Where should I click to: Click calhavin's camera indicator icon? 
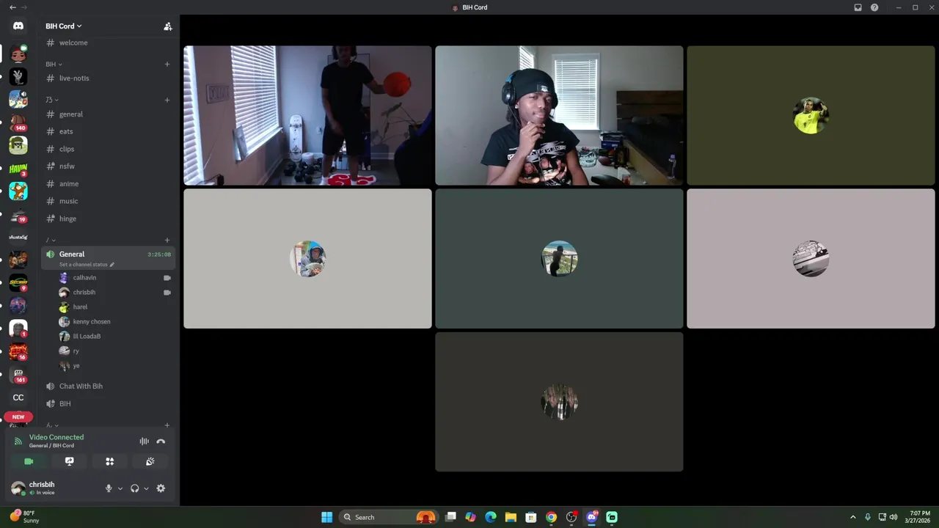(x=167, y=278)
